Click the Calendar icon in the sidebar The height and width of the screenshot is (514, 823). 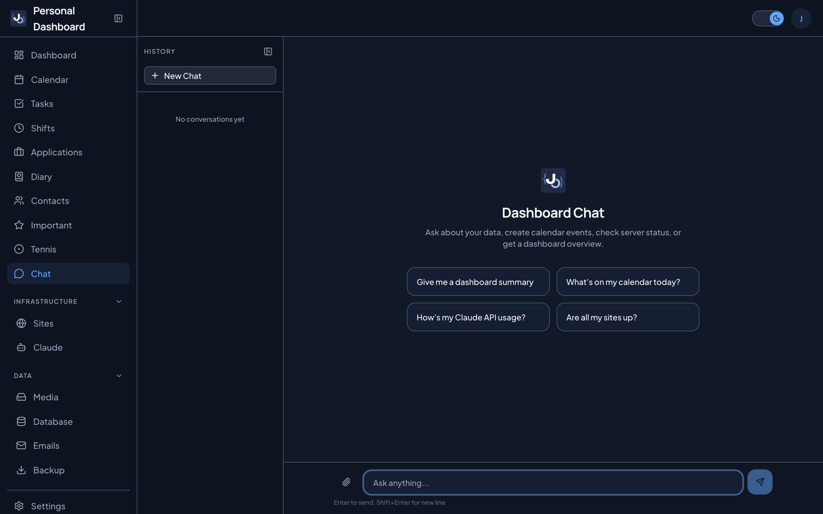pos(19,80)
